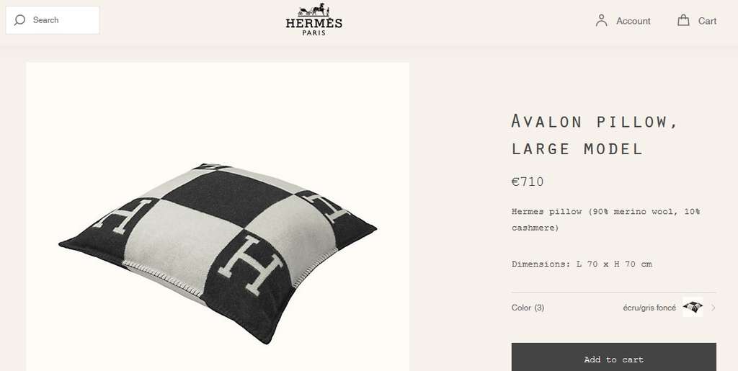This screenshot has height=371, width=738.
Task: Click the chevron arrow beside the color swatch
Action: tap(713, 308)
